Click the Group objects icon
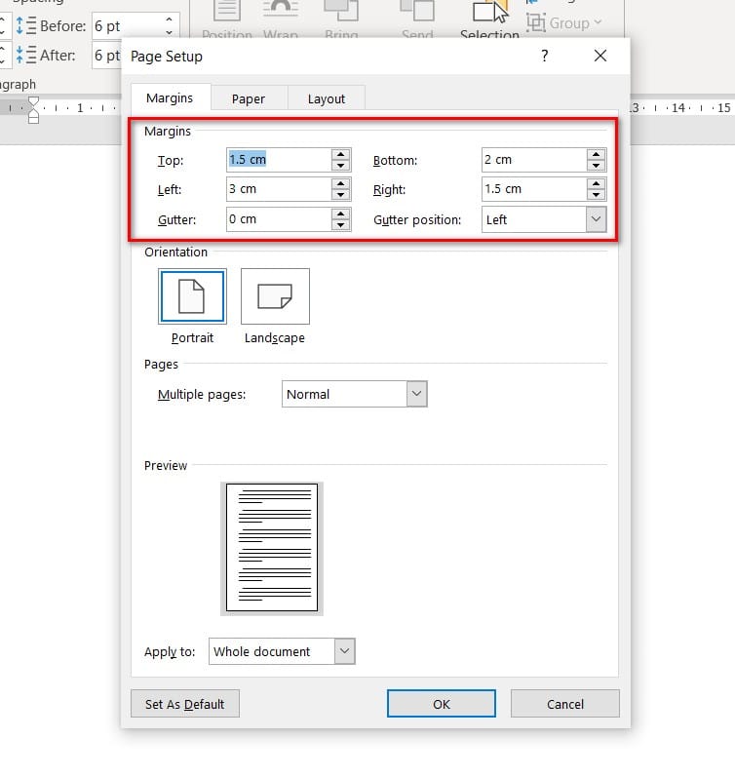735x778 pixels. [536, 22]
